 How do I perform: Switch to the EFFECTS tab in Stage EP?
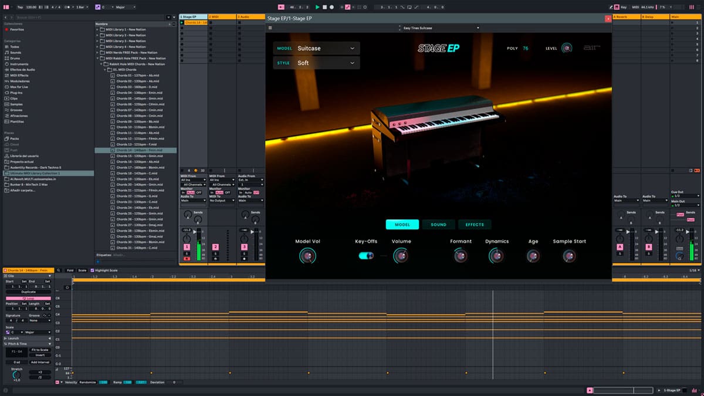tap(475, 224)
